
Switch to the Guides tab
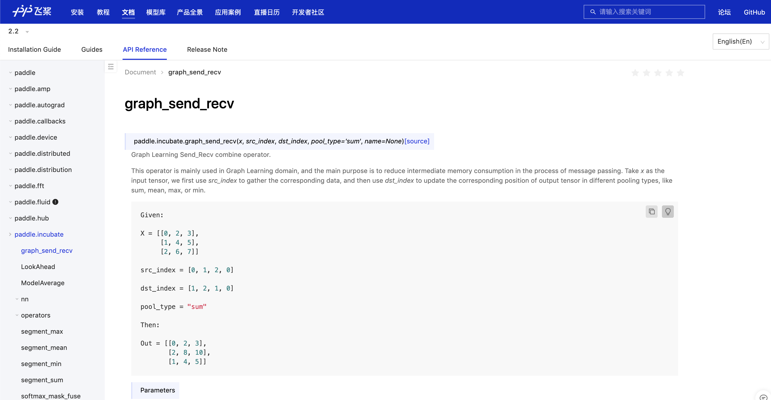(92, 50)
